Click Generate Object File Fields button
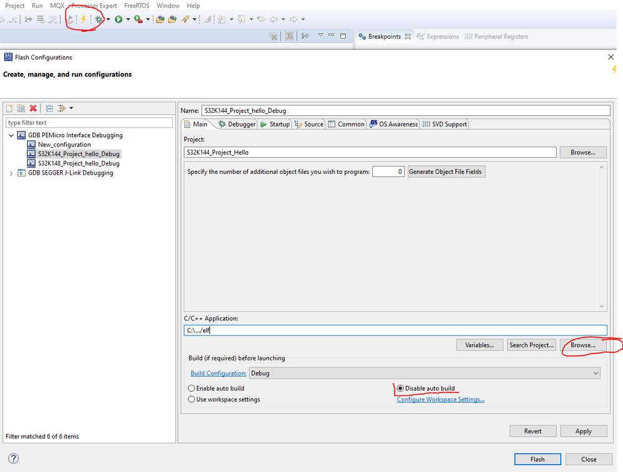This screenshot has width=623, height=472. pos(446,171)
